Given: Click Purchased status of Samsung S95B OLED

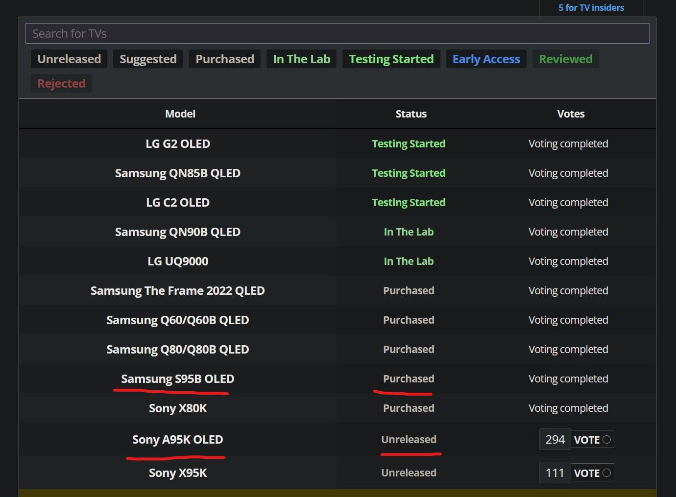Looking at the screenshot, I should click(409, 379).
